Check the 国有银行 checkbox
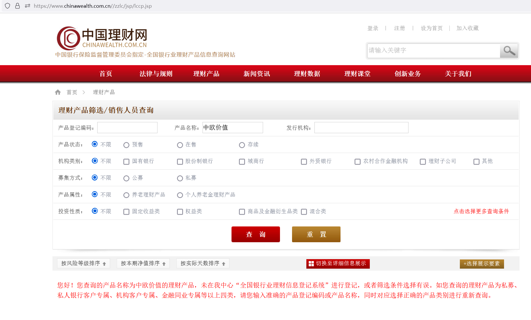This screenshot has height=320, width=531. pyautogui.click(x=126, y=162)
